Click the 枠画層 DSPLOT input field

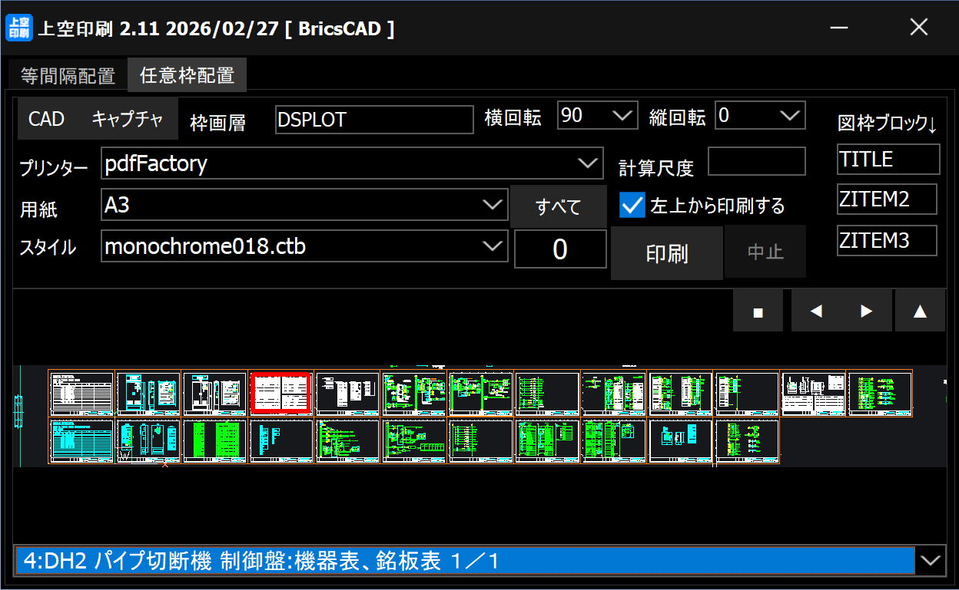pyautogui.click(x=374, y=120)
